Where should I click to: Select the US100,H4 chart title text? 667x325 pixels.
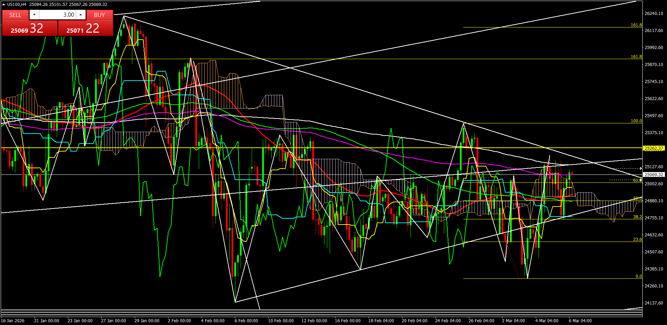pyautogui.click(x=17, y=5)
